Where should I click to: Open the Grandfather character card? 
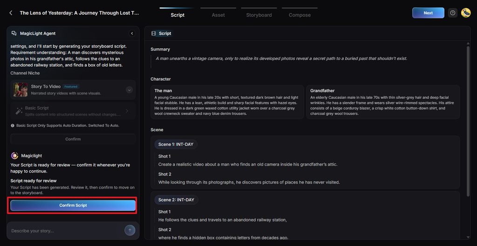click(x=383, y=102)
